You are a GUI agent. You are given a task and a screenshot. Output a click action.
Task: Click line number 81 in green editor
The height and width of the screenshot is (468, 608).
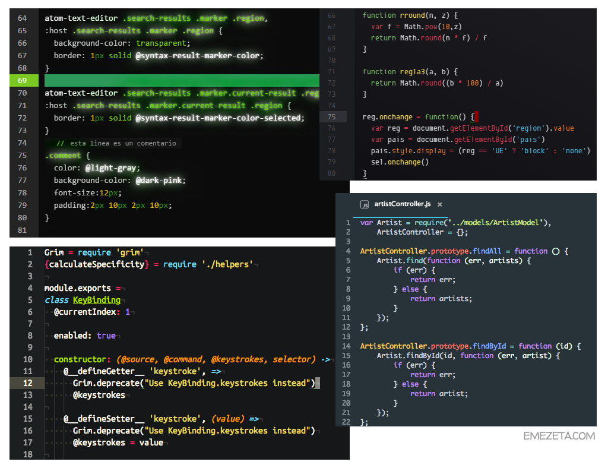pyautogui.click(x=23, y=230)
